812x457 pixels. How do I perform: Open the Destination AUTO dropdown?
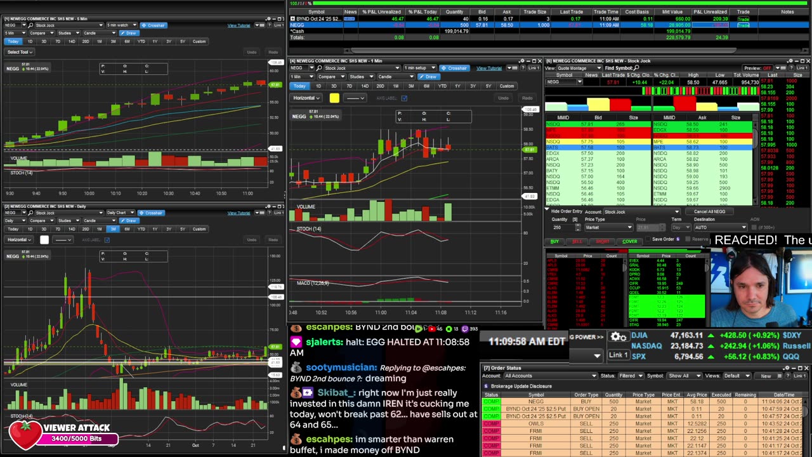pos(720,227)
